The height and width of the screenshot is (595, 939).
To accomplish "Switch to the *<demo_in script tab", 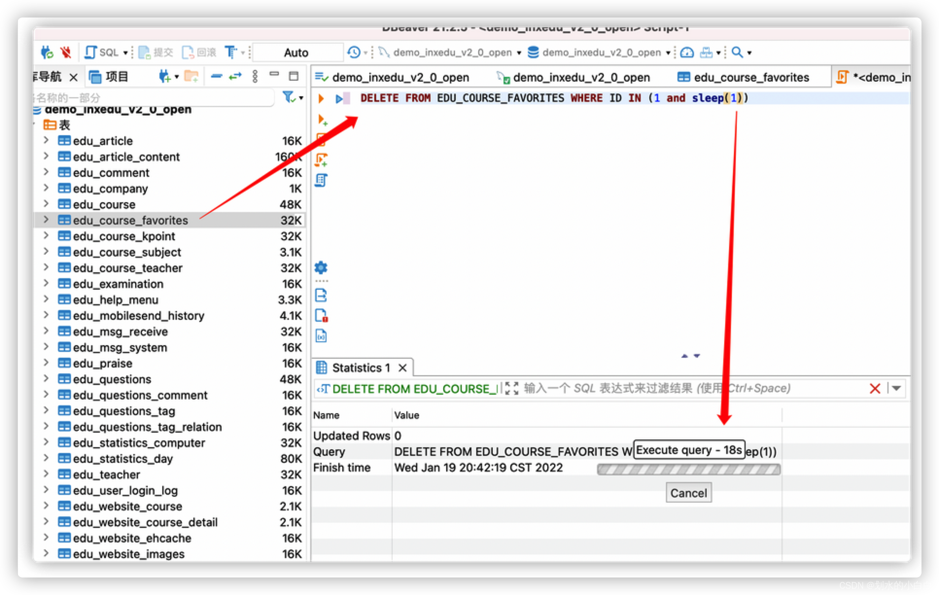I will (x=873, y=77).
